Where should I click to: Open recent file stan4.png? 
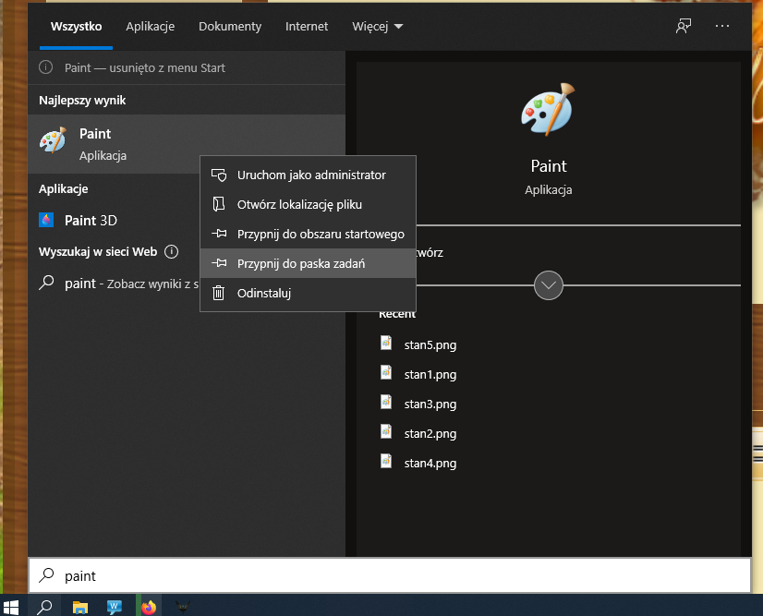430,464
